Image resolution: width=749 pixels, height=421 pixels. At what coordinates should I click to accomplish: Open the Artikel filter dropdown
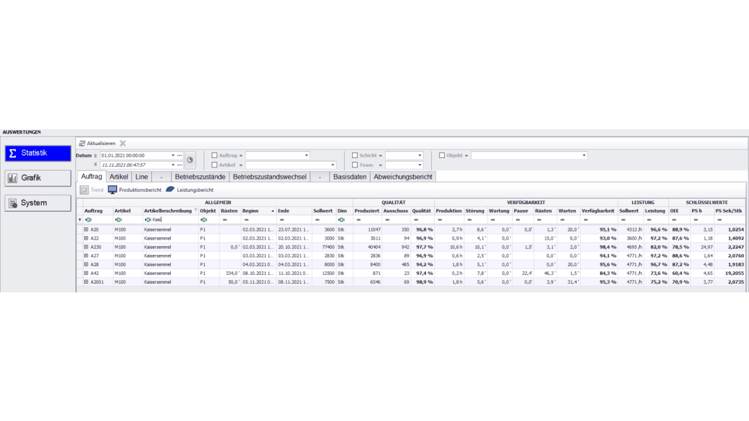[332, 165]
